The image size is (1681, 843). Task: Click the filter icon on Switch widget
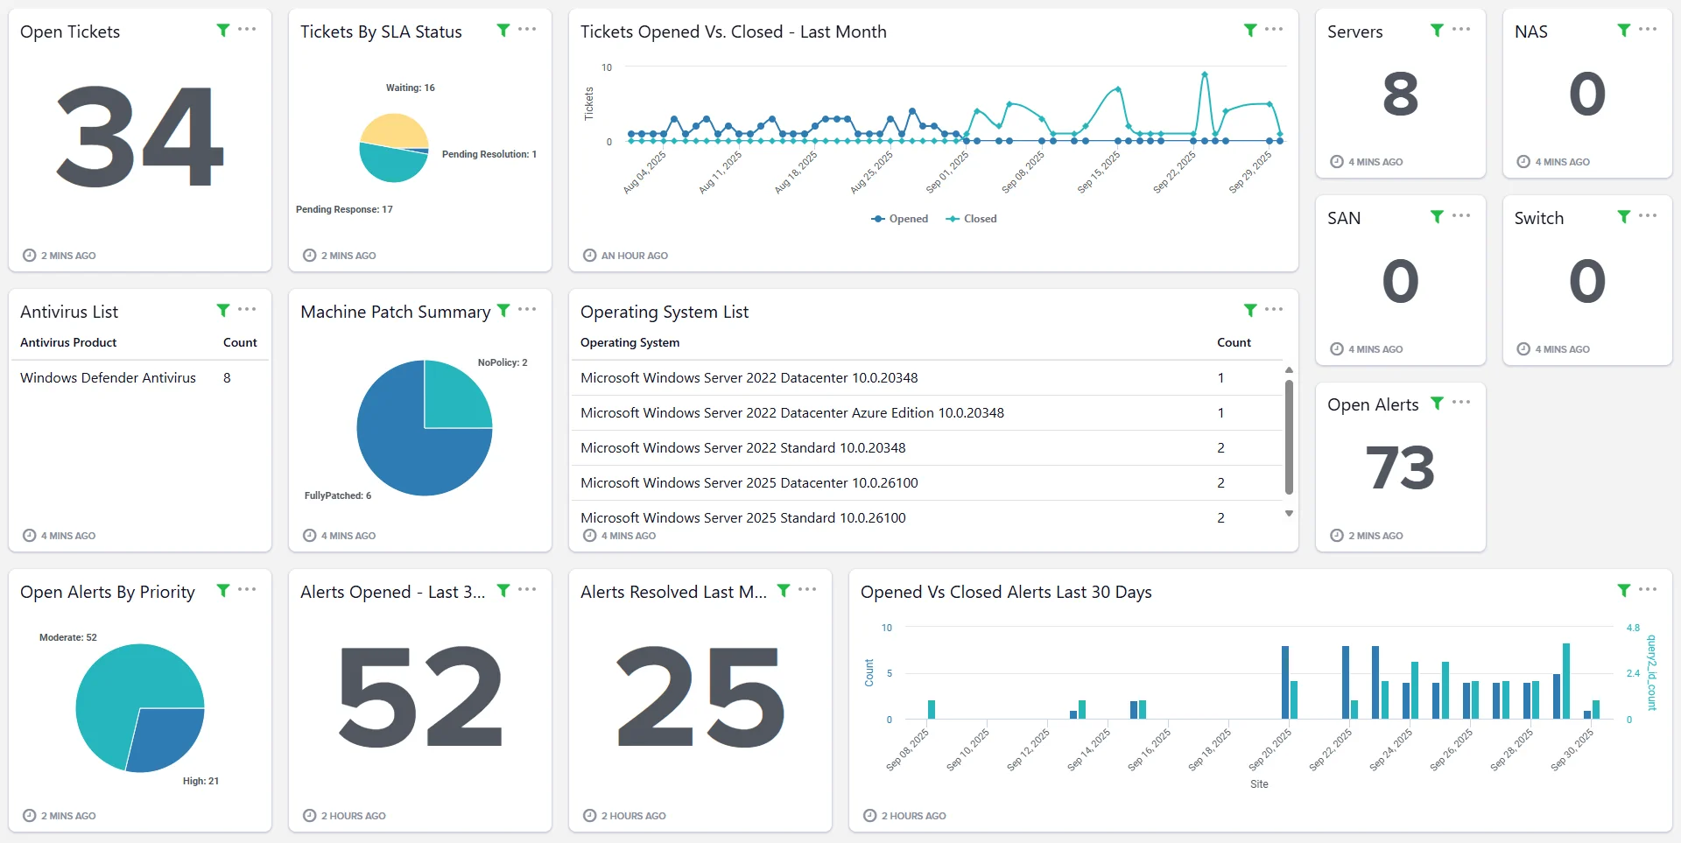pos(1624,216)
